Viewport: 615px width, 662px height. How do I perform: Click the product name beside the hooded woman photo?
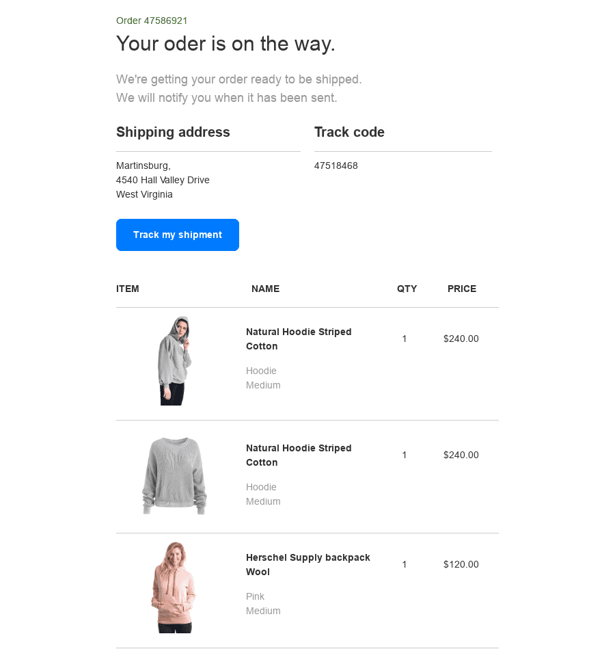299,339
